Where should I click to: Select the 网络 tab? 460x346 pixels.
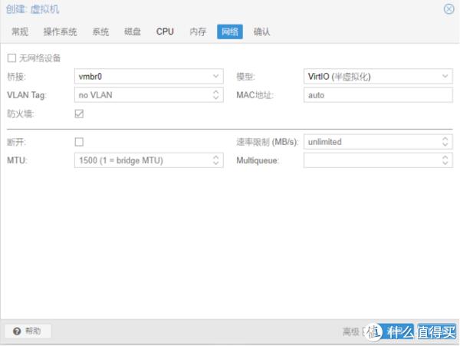click(230, 31)
